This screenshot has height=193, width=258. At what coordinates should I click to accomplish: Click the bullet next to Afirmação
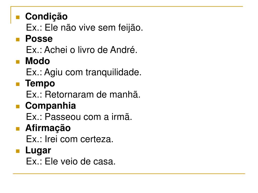pyautogui.click(x=18, y=129)
